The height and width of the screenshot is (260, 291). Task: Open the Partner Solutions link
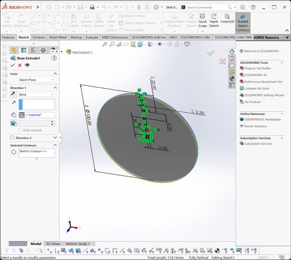256,126
